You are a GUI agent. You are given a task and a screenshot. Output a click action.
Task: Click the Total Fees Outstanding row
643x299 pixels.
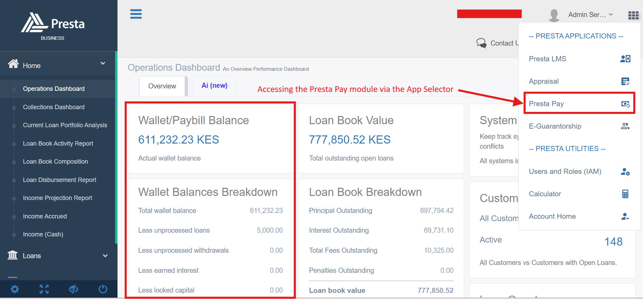click(x=381, y=250)
